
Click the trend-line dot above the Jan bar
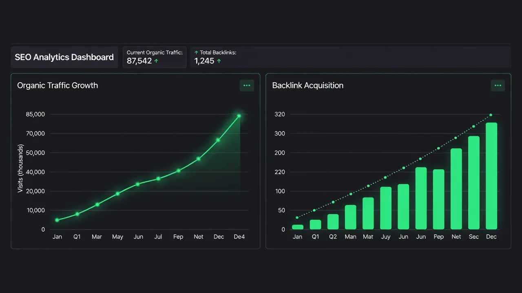[297, 218]
